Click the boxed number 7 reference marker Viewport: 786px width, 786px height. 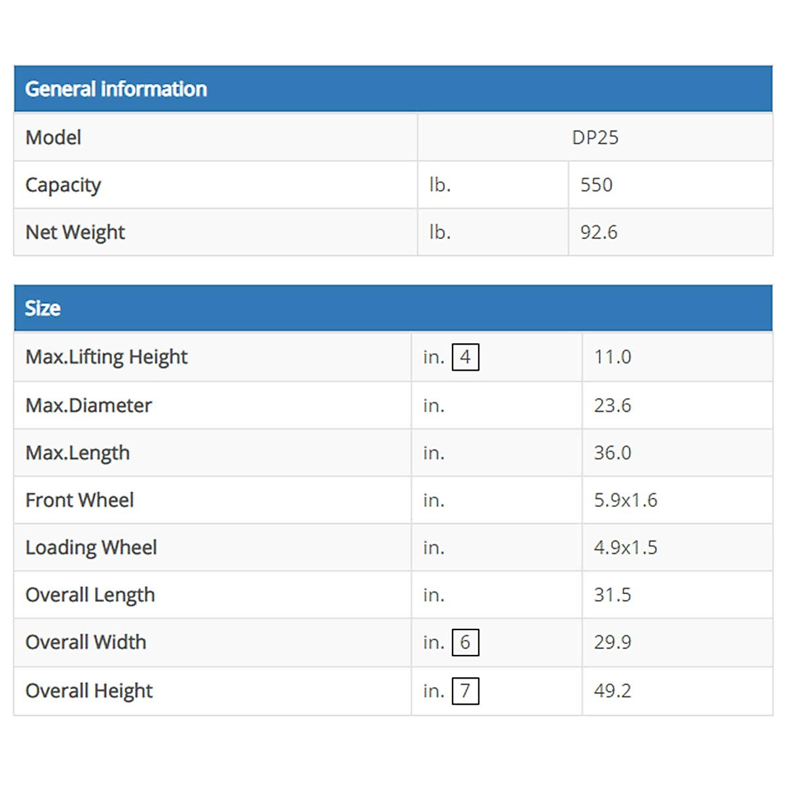tap(465, 690)
